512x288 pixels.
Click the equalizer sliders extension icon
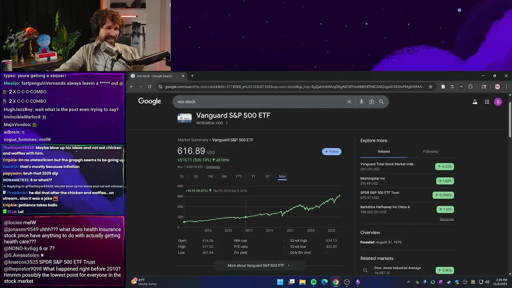tap(461, 86)
